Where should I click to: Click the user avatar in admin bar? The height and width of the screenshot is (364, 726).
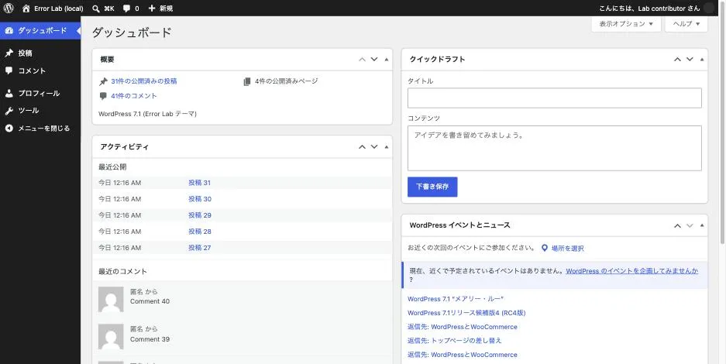click(x=709, y=9)
